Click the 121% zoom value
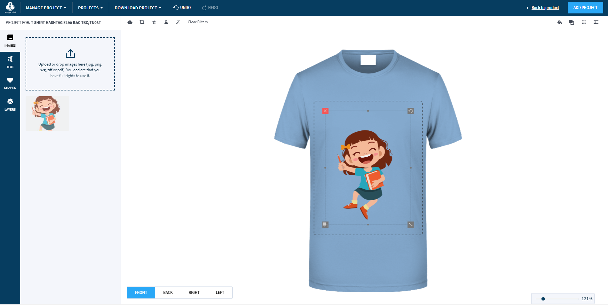Viewport: 608px width, 305px height. tap(587, 299)
